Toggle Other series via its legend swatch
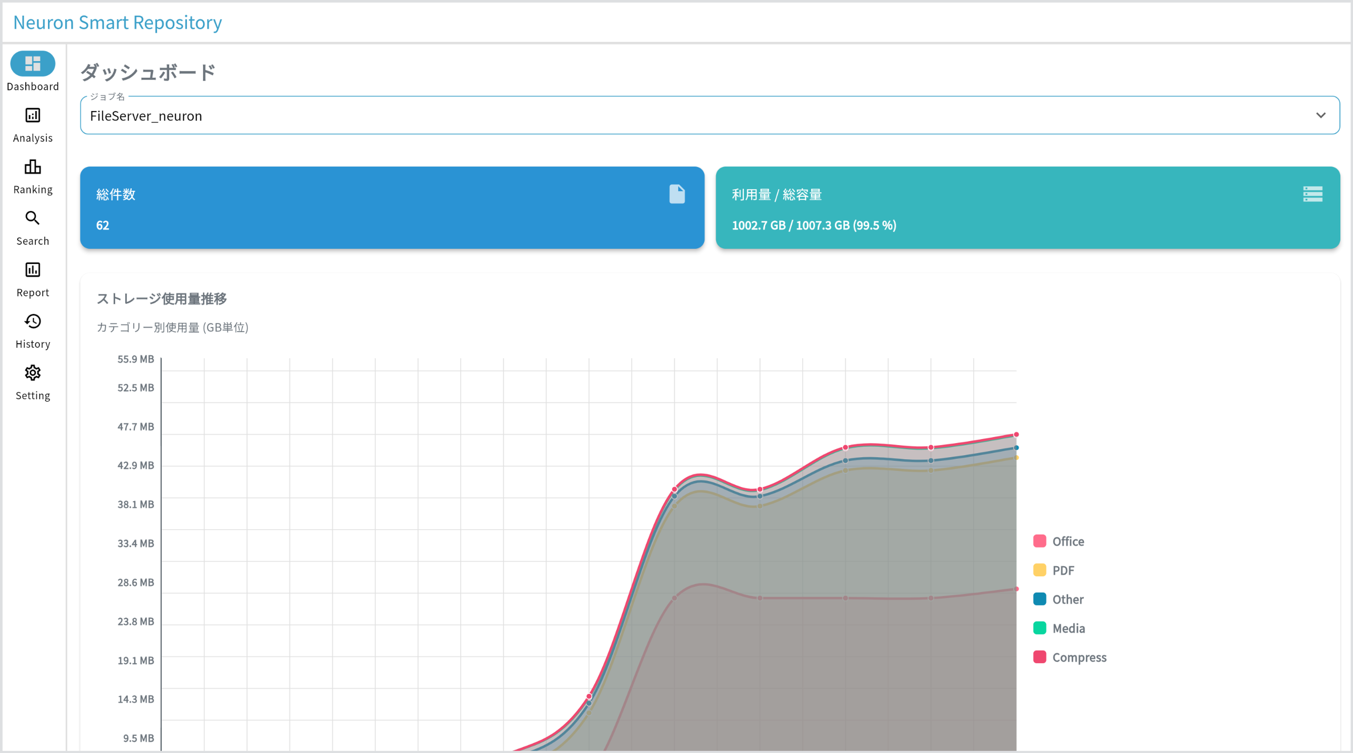This screenshot has height=753, width=1353. point(1039,599)
